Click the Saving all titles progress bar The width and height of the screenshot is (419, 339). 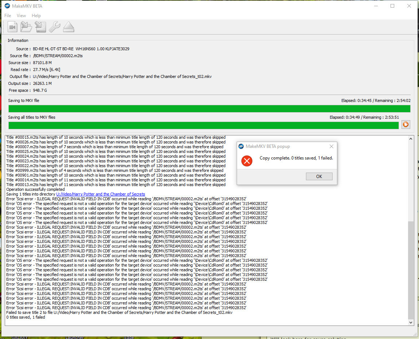pos(203,125)
